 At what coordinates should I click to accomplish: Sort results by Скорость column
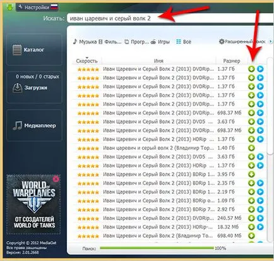86,61
